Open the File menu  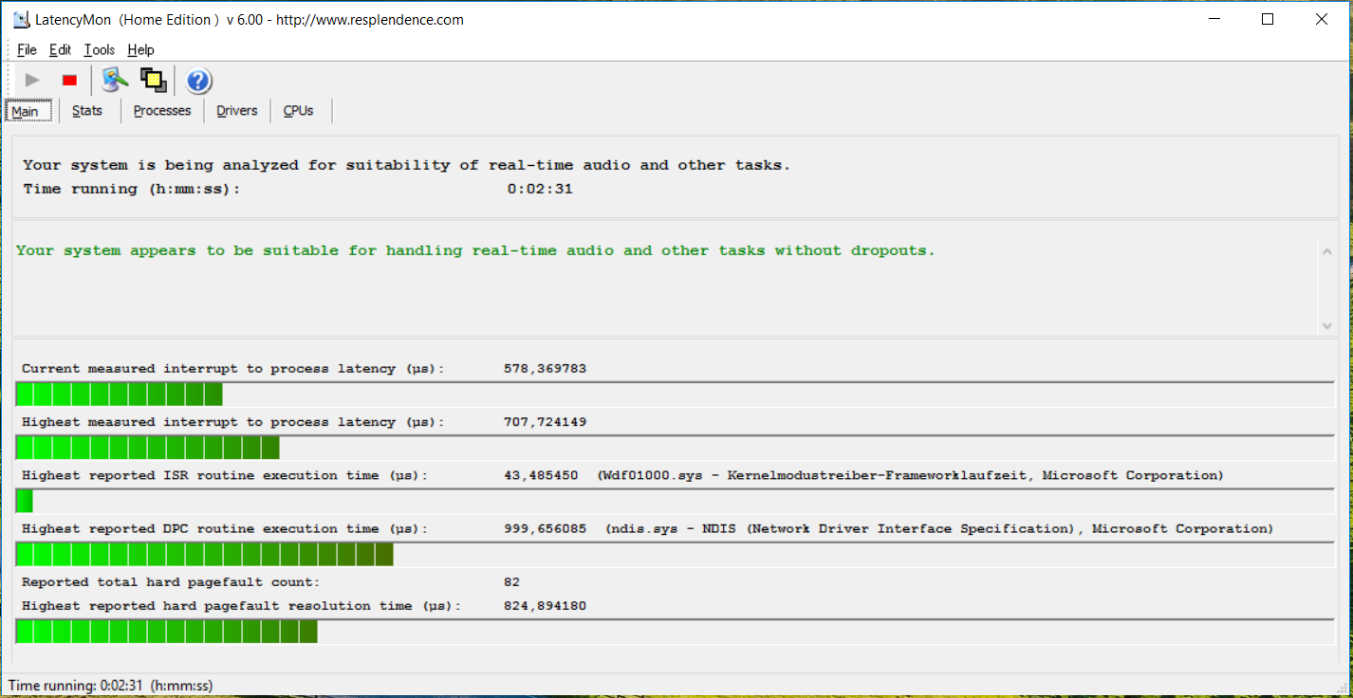tap(27, 50)
